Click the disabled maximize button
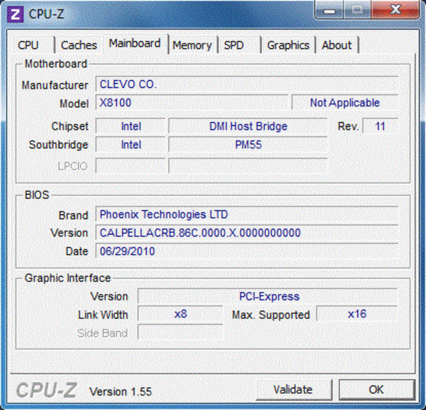Screen dimensions: 426x410 point(357,10)
